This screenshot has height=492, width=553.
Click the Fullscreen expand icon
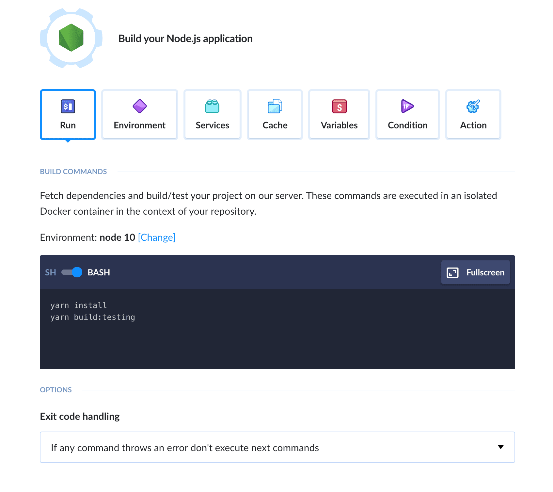452,272
